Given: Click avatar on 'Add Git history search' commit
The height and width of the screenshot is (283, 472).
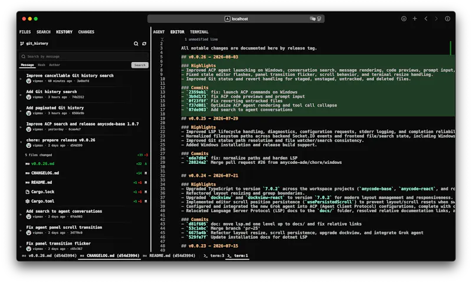Looking at the screenshot, I should click(x=28, y=97).
